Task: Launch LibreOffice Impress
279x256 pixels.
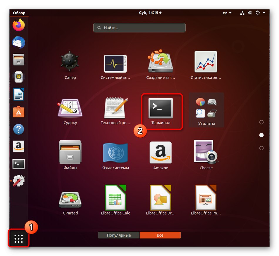Action: pyautogui.click(x=206, y=200)
